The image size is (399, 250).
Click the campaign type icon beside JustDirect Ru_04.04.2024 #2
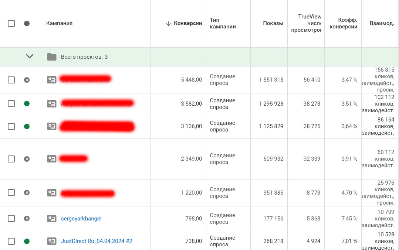click(x=52, y=241)
